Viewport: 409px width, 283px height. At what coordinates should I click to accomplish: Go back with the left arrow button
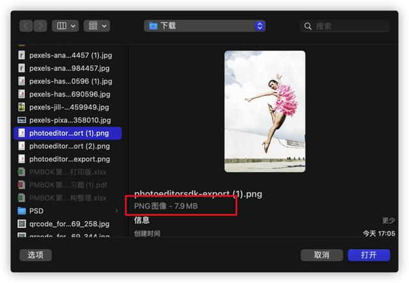click(x=26, y=26)
